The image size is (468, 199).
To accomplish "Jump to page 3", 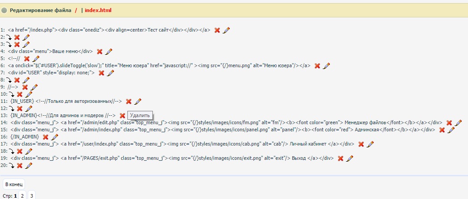I will pyautogui.click(x=31, y=195).
